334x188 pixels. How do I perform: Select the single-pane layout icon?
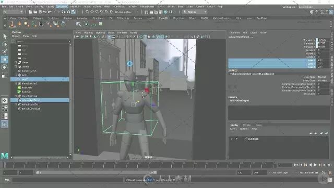pos(5,100)
